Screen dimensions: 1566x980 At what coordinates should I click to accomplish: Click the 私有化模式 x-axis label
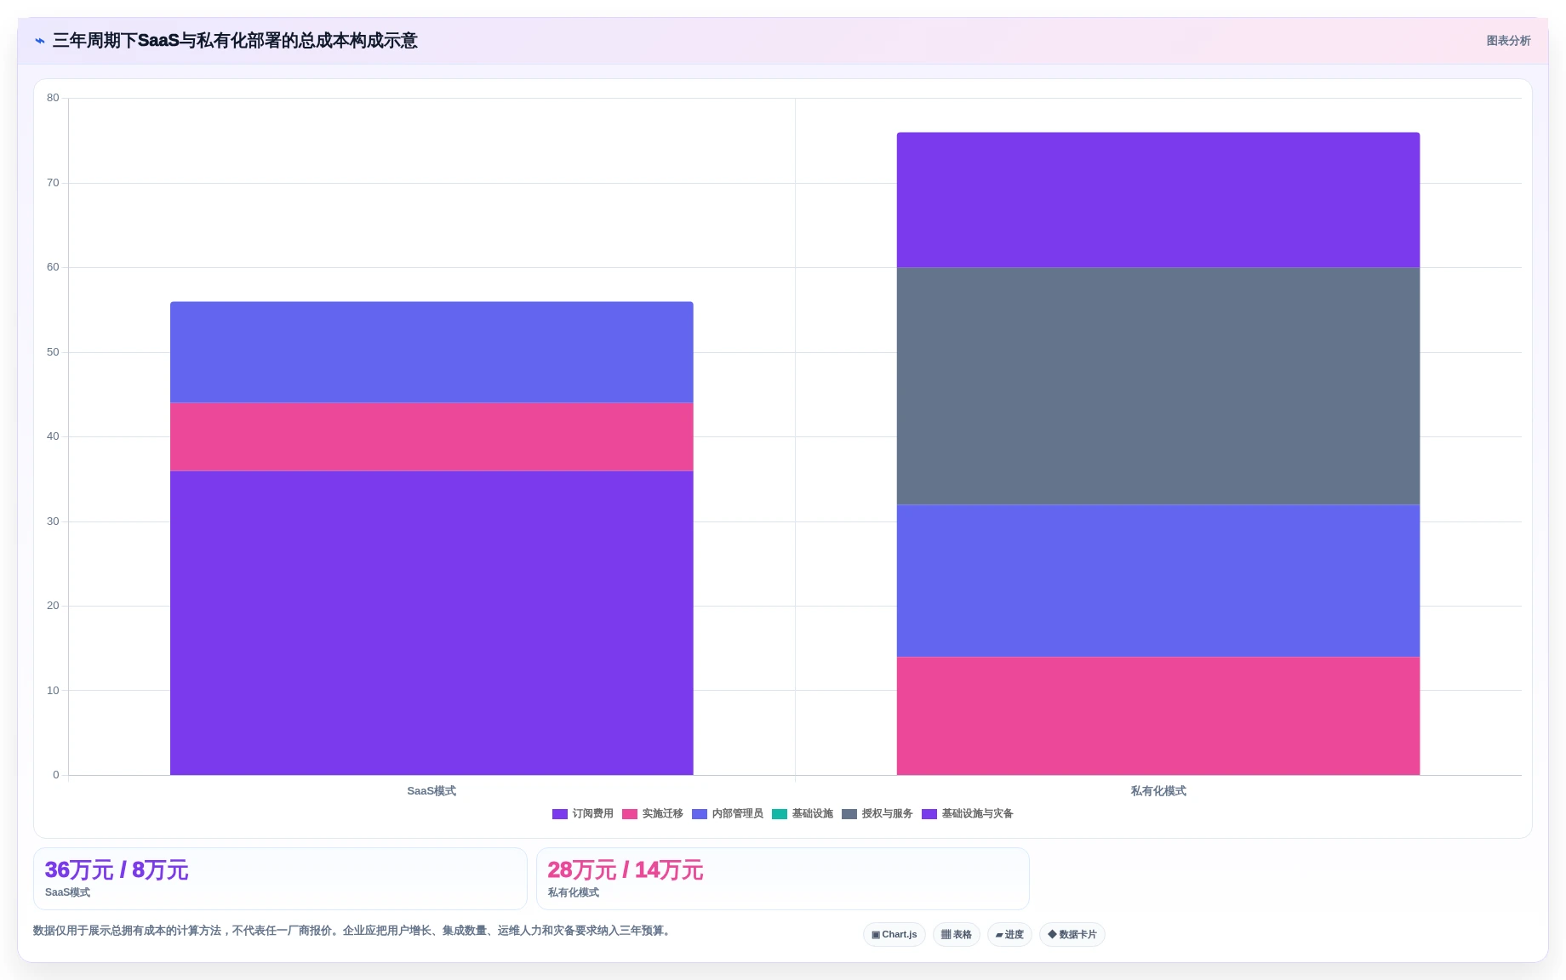[1158, 791]
